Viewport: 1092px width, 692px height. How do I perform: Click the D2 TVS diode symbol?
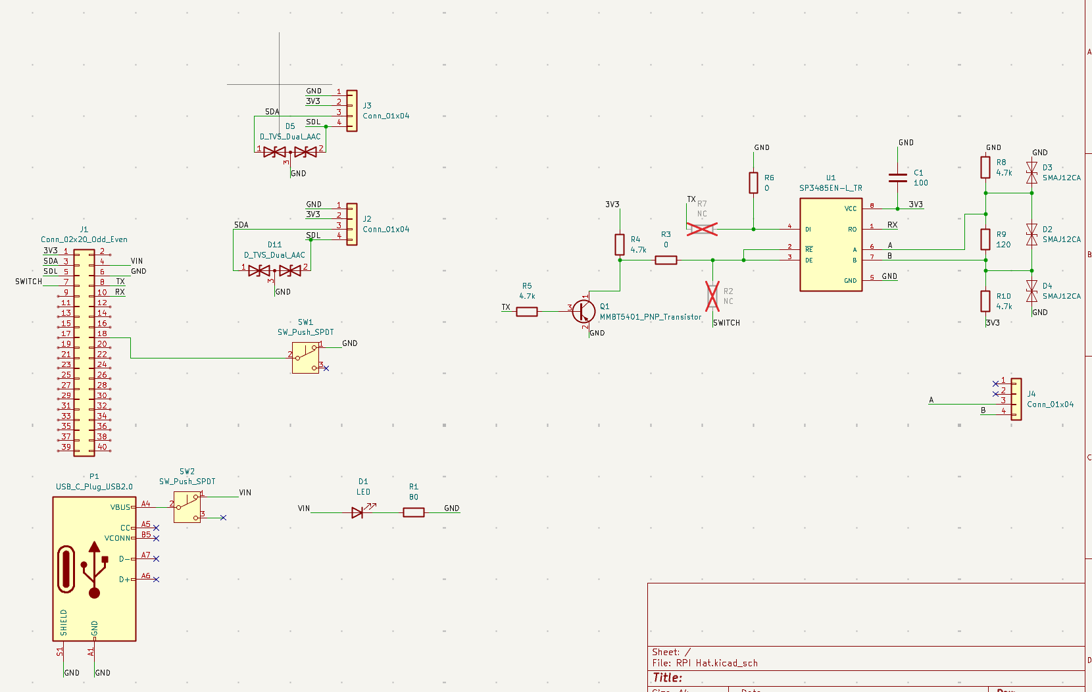tap(1032, 234)
